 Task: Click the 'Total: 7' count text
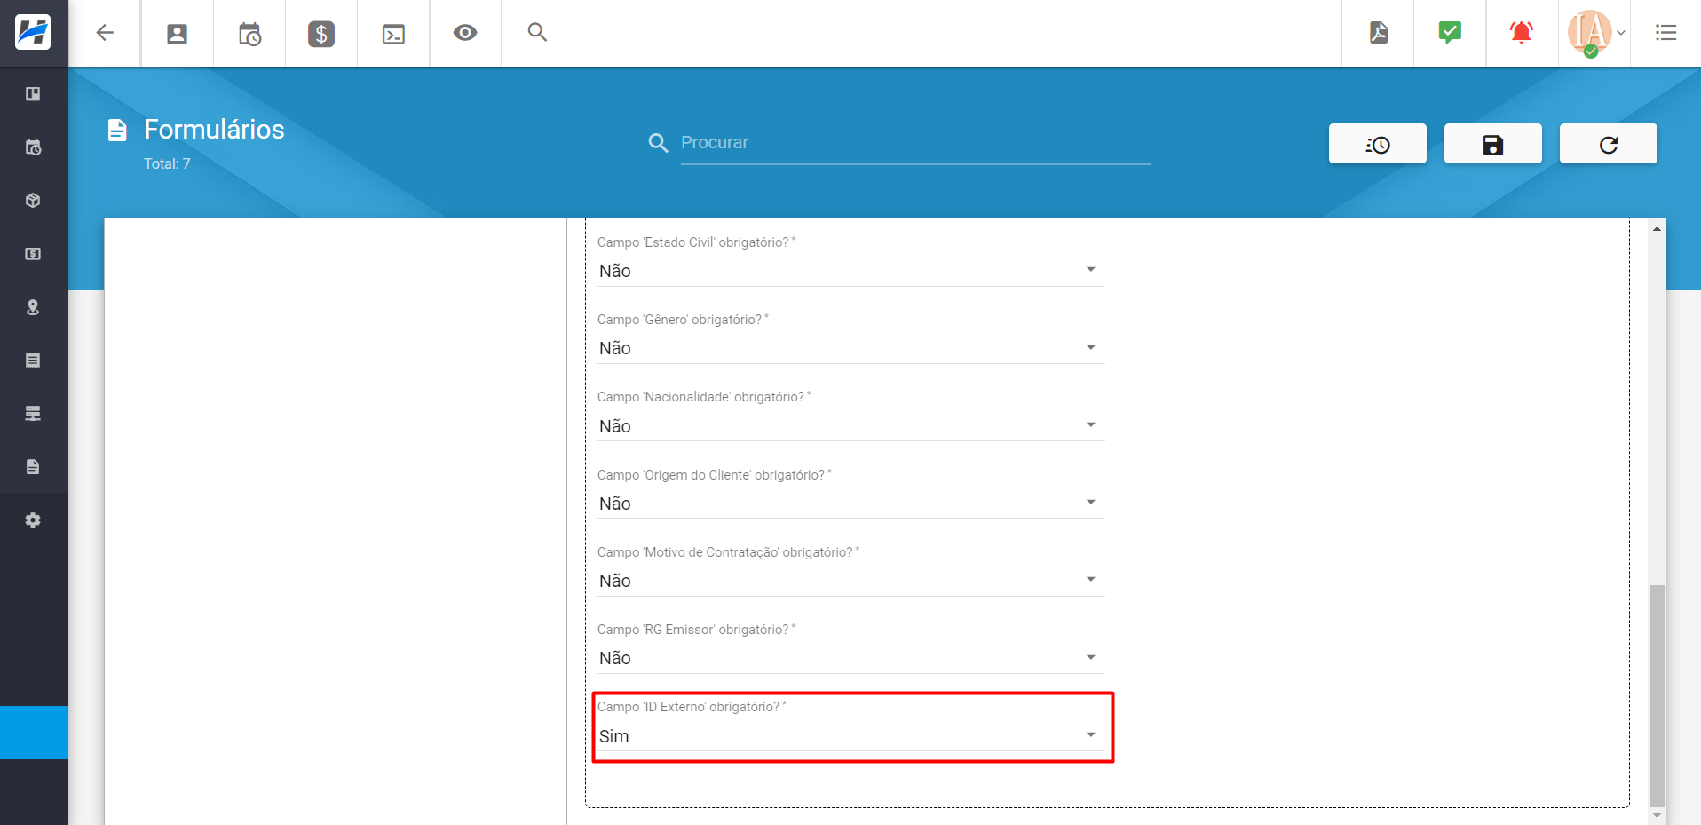point(167,163)
